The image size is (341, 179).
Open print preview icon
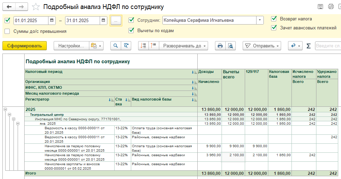[230, 46]
